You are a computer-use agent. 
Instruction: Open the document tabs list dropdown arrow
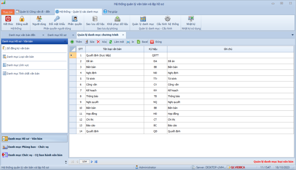click(292, 35)
